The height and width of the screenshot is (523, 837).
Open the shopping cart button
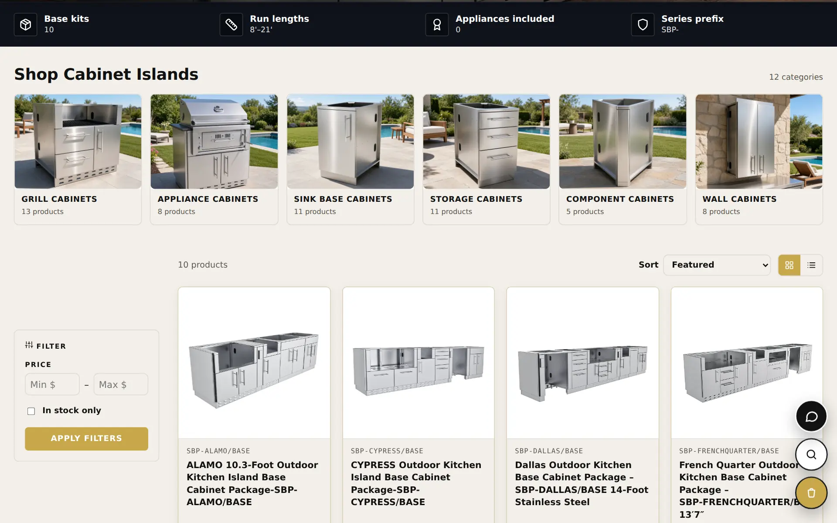point(811,493)
